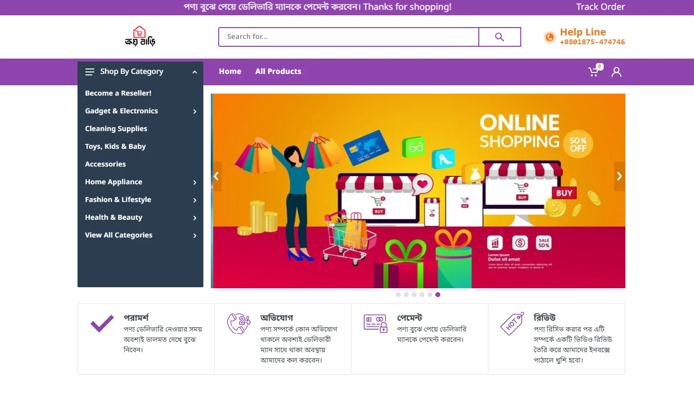
Task: Collapse the Shop By Category menu
Action: 194,72
